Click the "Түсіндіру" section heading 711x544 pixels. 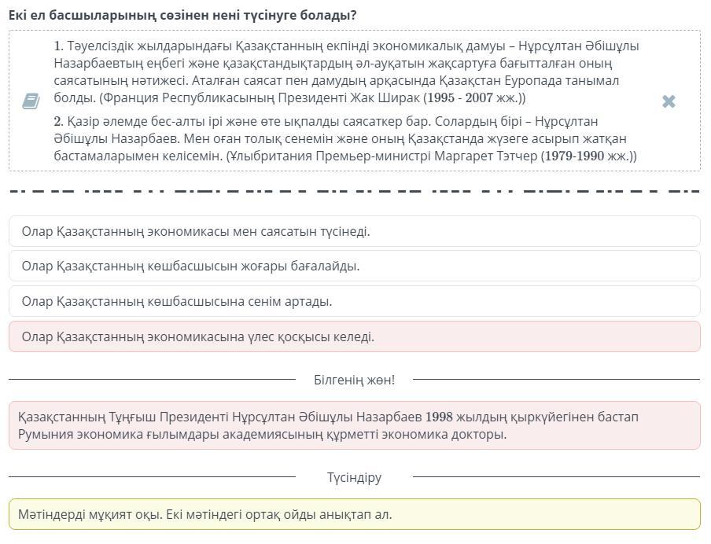(354, 477)
